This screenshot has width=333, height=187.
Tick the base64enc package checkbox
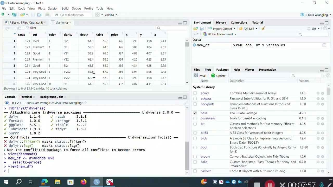195,118
